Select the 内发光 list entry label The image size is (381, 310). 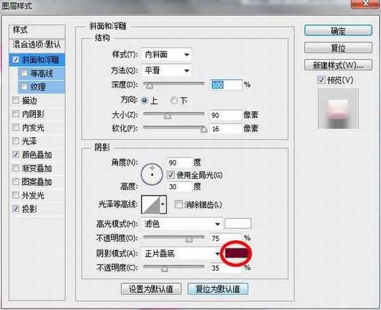pyautogui.click(x=33, y=128)
